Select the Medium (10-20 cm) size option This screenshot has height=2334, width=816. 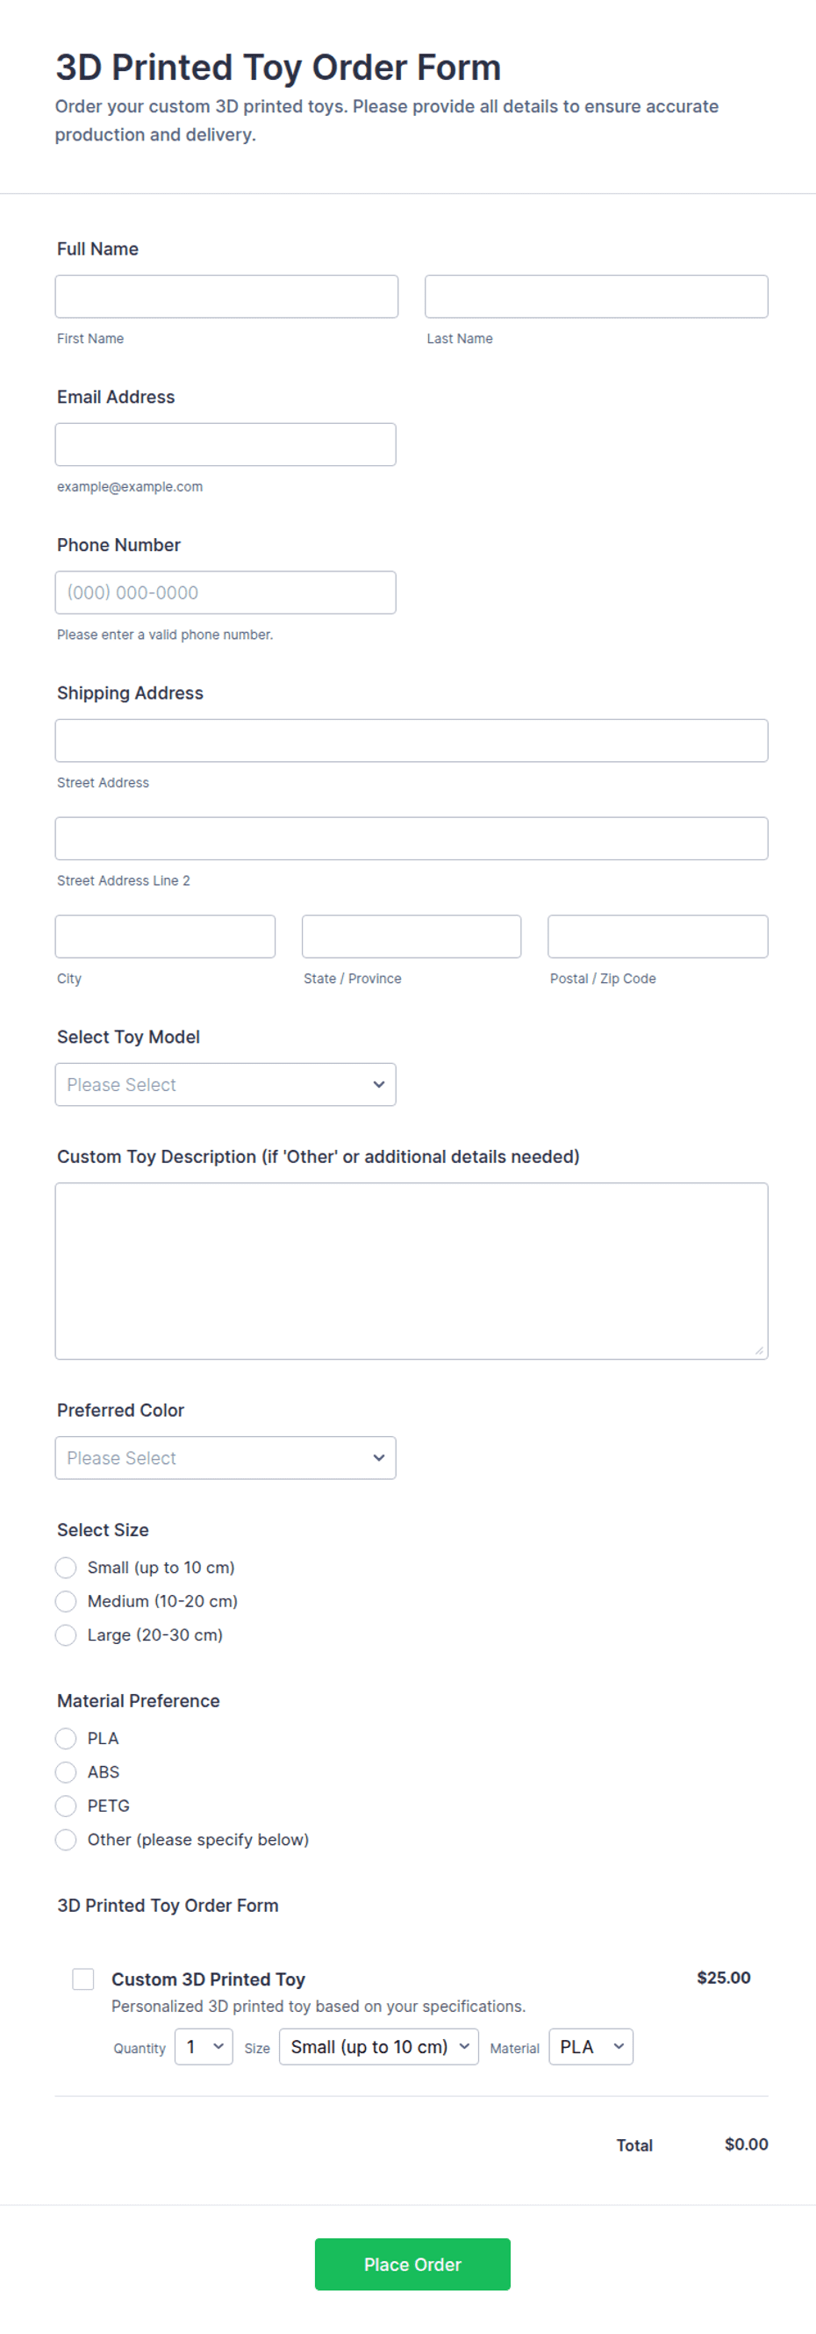[x=66, y=1601]
